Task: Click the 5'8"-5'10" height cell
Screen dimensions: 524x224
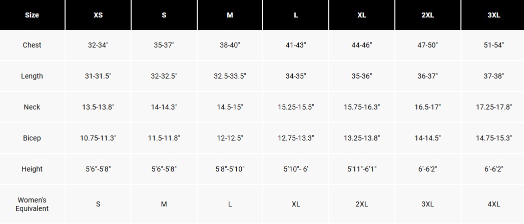Action: click(x=230, y=169)
